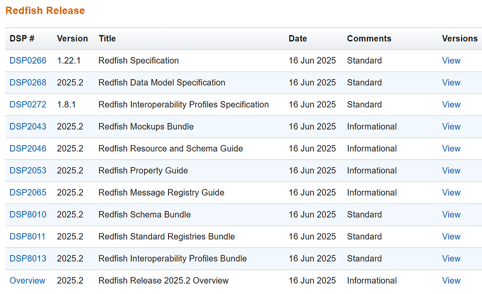This screenshot has width=482, height=294.
Task: Open the DSP0272 Interoperability Profiles Specification
Action: [28, 105]
